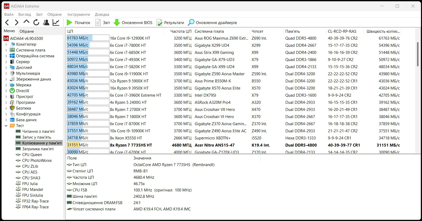Click the Конфігурація icon in tree
The image size is (422, 221).
[12, 114]
